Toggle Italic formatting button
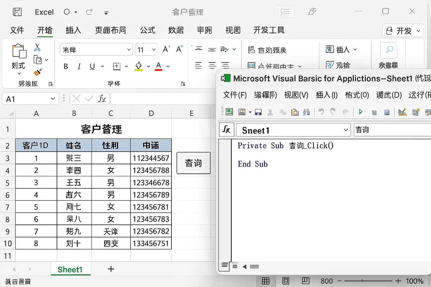Screen dimensions: 431x287 [x=79, y=66]
